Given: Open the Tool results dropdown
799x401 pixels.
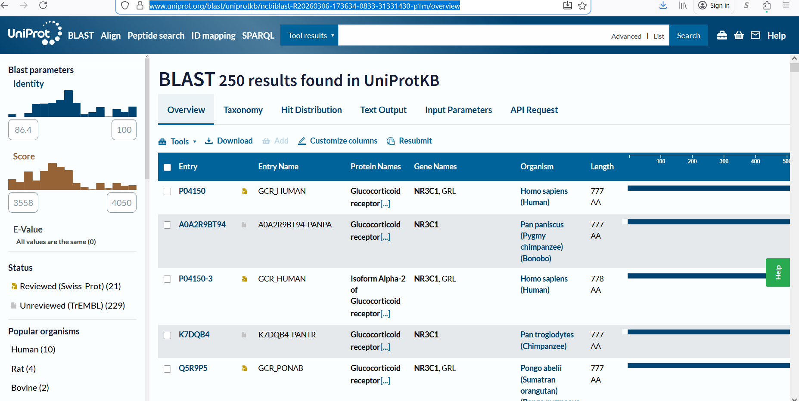Looking at the screenshot, I should pyautogui.click(x=310, y=35).
